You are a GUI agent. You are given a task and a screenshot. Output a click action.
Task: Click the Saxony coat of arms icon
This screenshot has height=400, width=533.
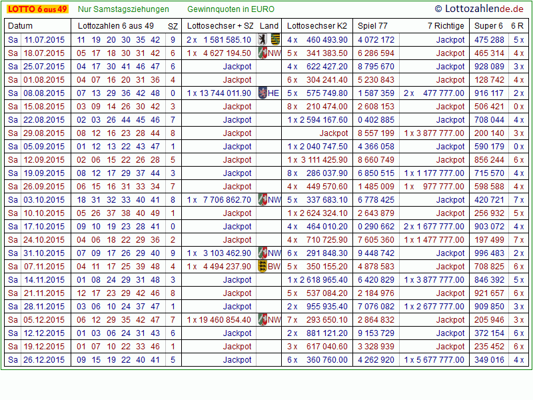274,40
